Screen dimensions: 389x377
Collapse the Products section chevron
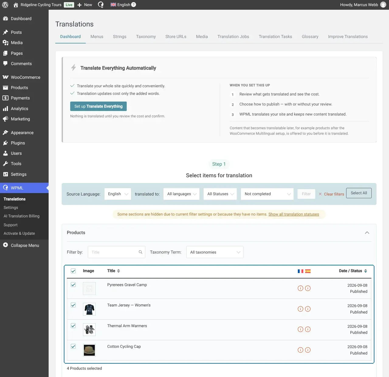tap(367, 233)
